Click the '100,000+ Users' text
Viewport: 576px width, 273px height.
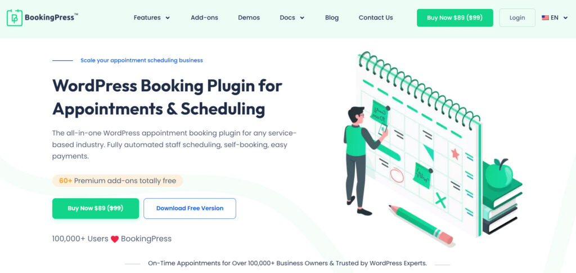tap(80, 239)
